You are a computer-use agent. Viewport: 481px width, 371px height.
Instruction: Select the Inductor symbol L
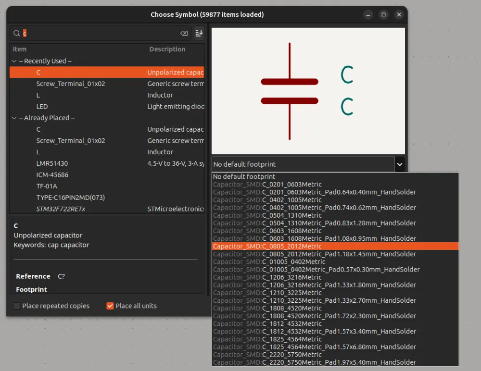38,95
